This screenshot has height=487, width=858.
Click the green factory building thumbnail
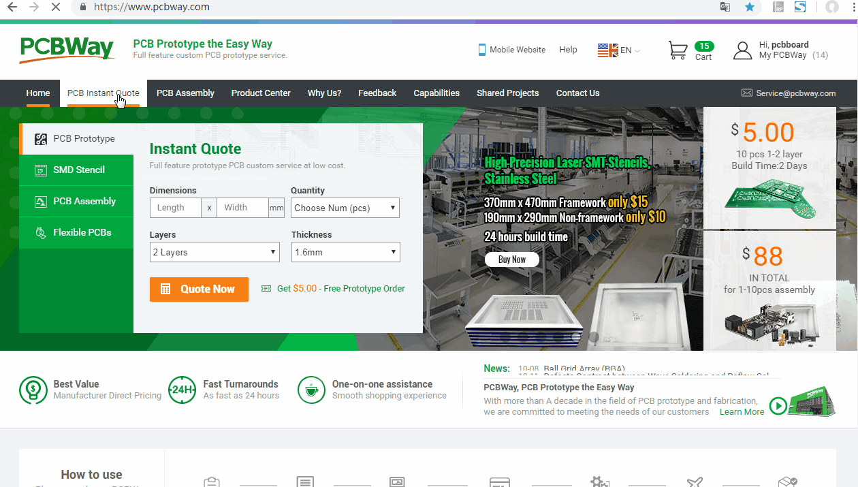point(812,402)
